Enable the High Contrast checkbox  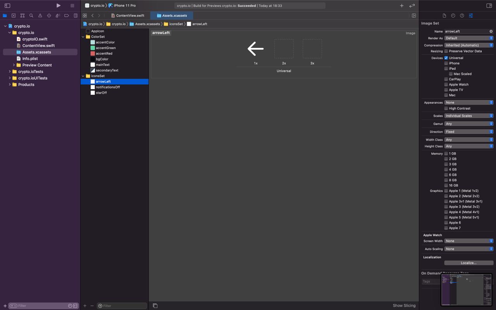tap(446, 108)
